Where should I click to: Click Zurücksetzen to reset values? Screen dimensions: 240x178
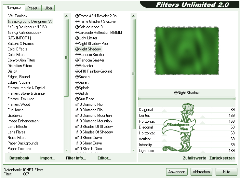pos(222,158)
